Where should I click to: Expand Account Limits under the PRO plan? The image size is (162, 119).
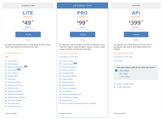click(66, 114)
